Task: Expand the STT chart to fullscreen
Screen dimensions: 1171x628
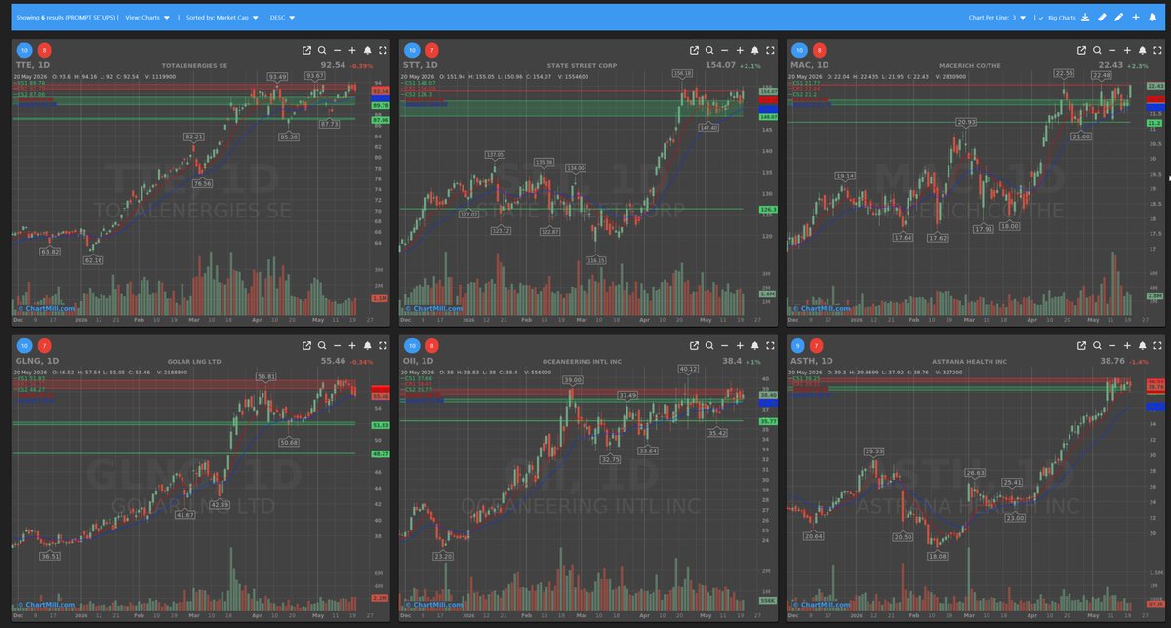Action: click(x=769, y=50)
